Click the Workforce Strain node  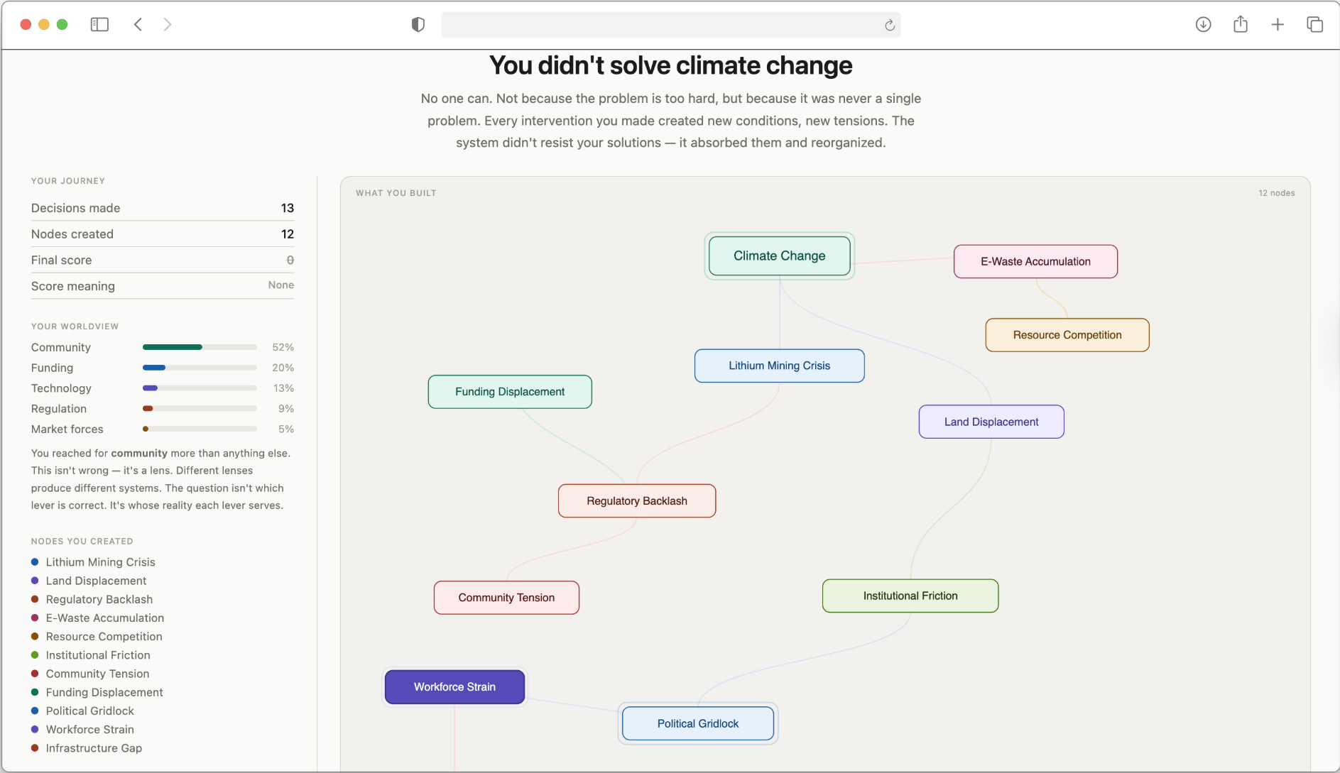tap(454, 687)
